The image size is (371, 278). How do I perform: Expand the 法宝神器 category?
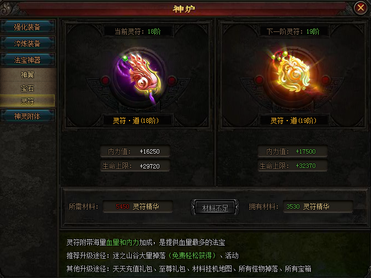click(28, 60)
